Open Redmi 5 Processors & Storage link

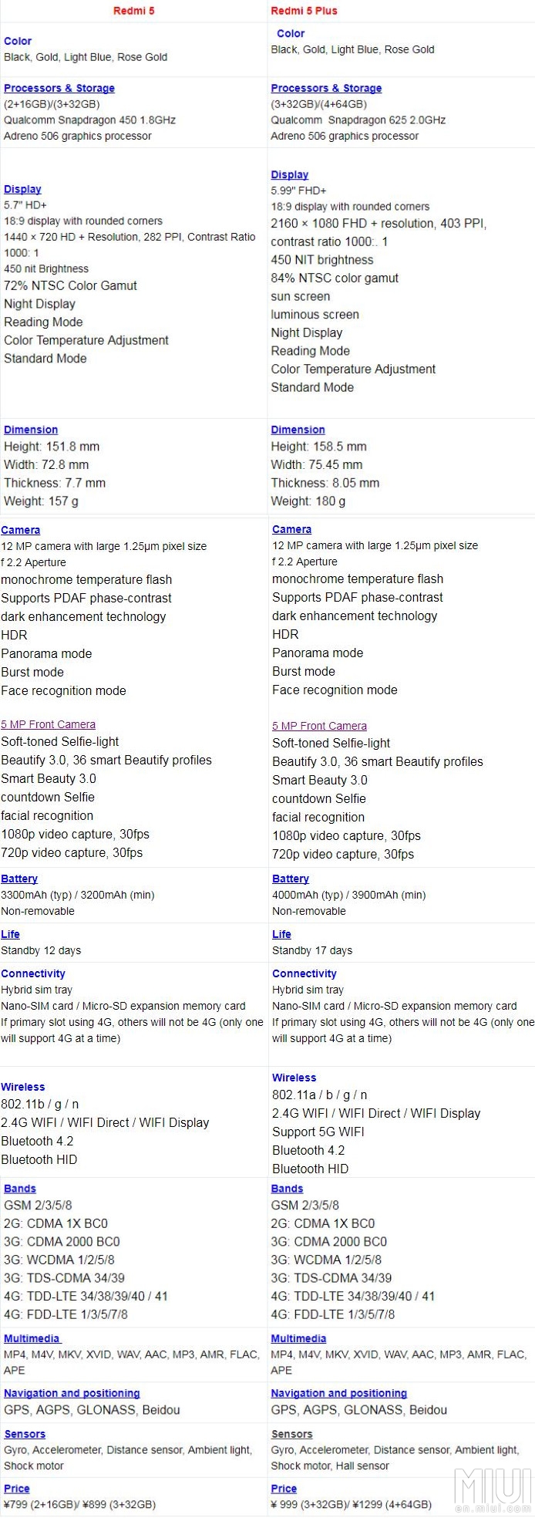click(59, 88)
